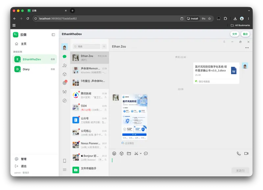Image resolution: width=263 pixels, height=190 pixels.
Task: Open the 腾讯新闻 chat
Action: click(89, 95)
